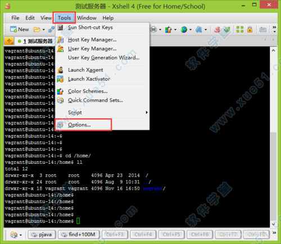Open the quick command set dropdown arrow

[x=21, y=235]
